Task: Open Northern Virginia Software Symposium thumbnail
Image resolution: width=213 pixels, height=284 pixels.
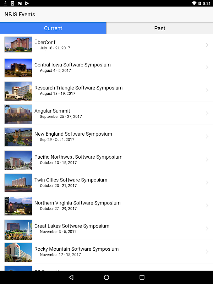Action: (x=18, y=206)
